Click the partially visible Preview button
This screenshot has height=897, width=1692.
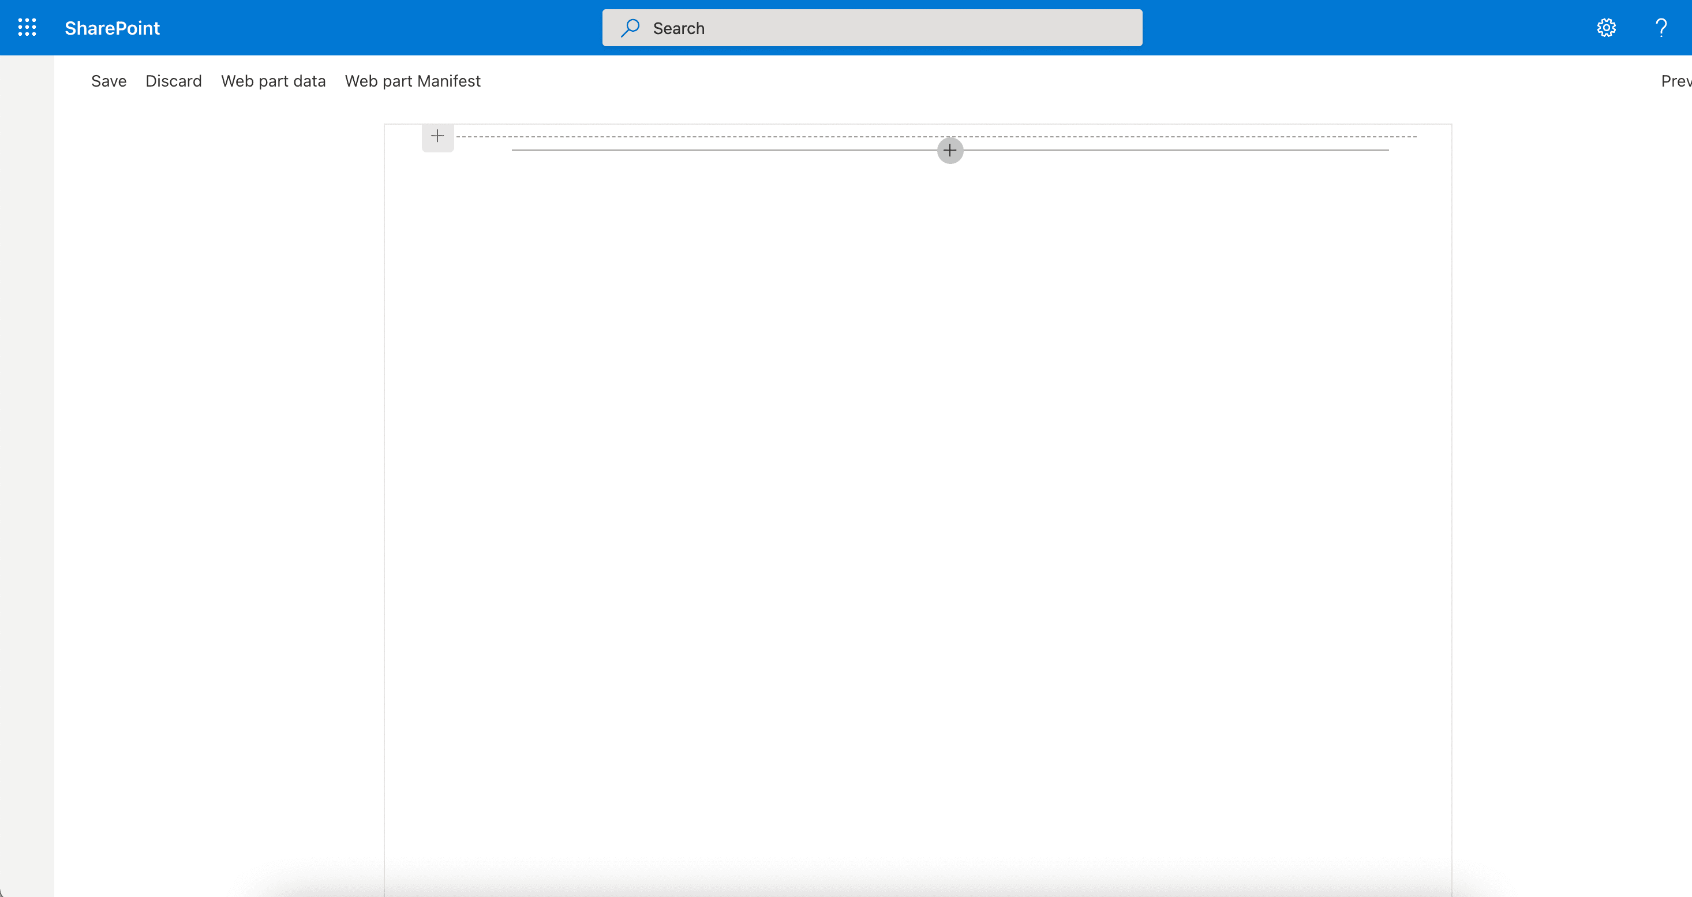1676,81
